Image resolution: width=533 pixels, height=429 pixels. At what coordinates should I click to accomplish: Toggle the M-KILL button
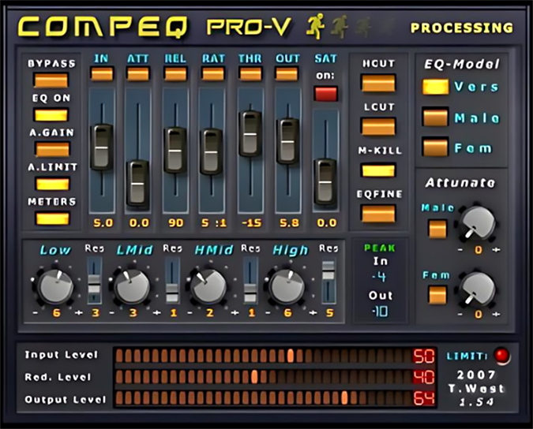click(378, 170)
